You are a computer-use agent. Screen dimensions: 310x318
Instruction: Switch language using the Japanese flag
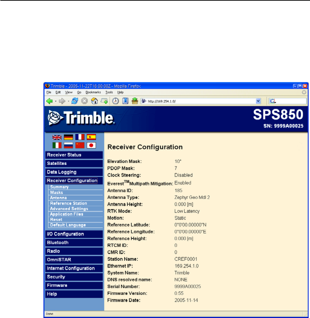[x=91, y=145]
